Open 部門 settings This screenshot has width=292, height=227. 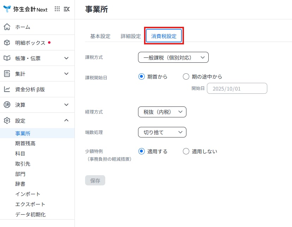point(20,174)
